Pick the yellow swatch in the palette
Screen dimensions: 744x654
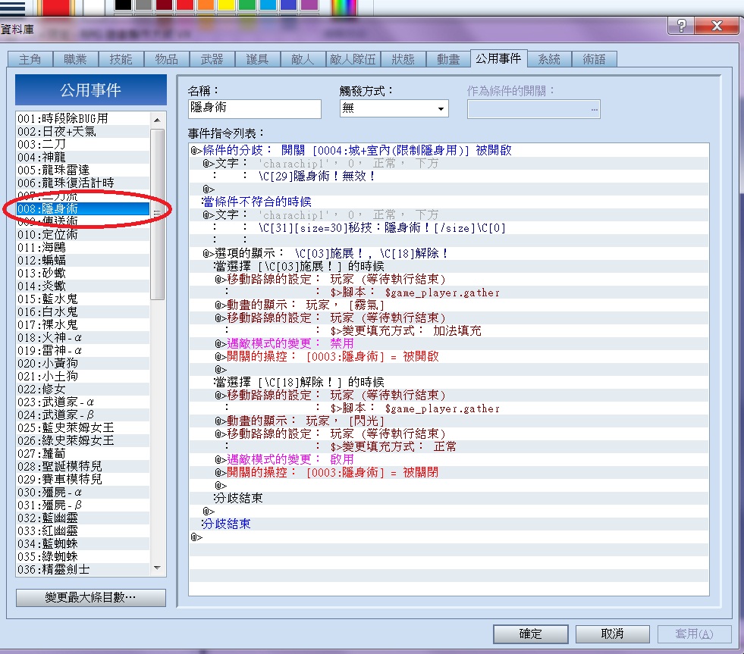click(227, 5)
